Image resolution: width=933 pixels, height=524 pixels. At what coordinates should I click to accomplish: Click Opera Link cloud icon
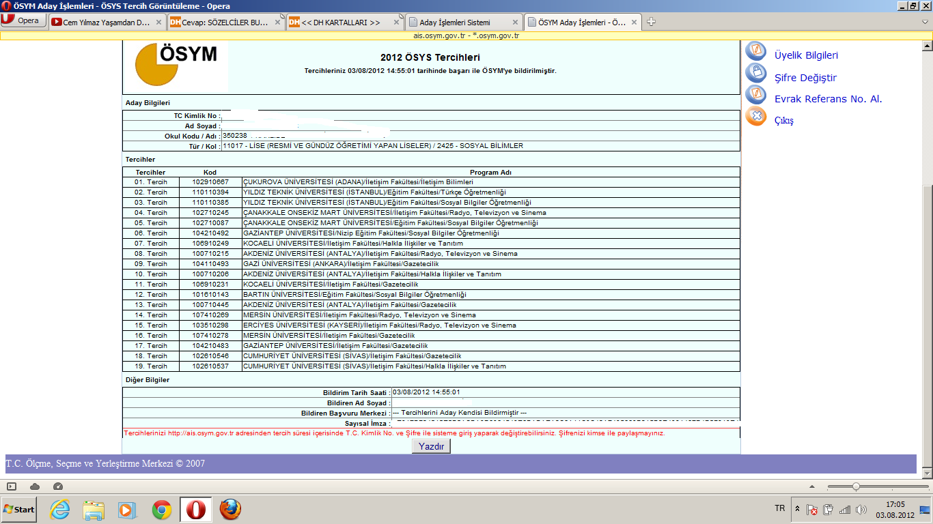(x=35, y=486)
